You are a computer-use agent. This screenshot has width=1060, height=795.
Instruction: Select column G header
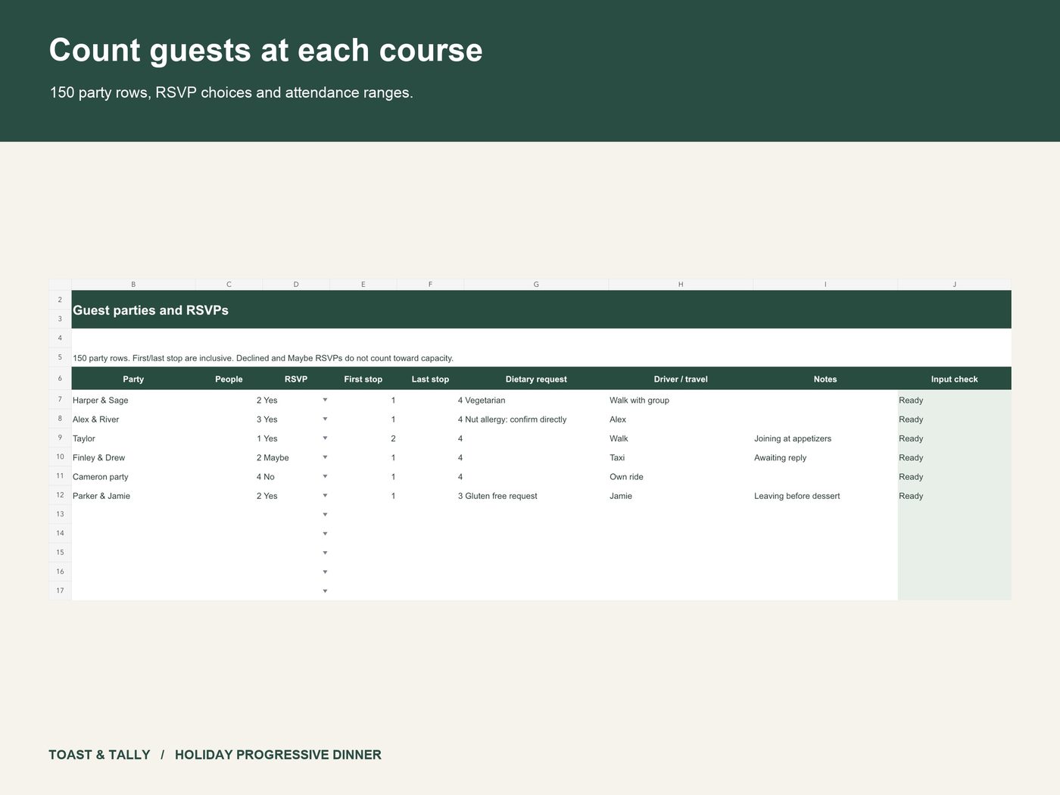(536, 285)
